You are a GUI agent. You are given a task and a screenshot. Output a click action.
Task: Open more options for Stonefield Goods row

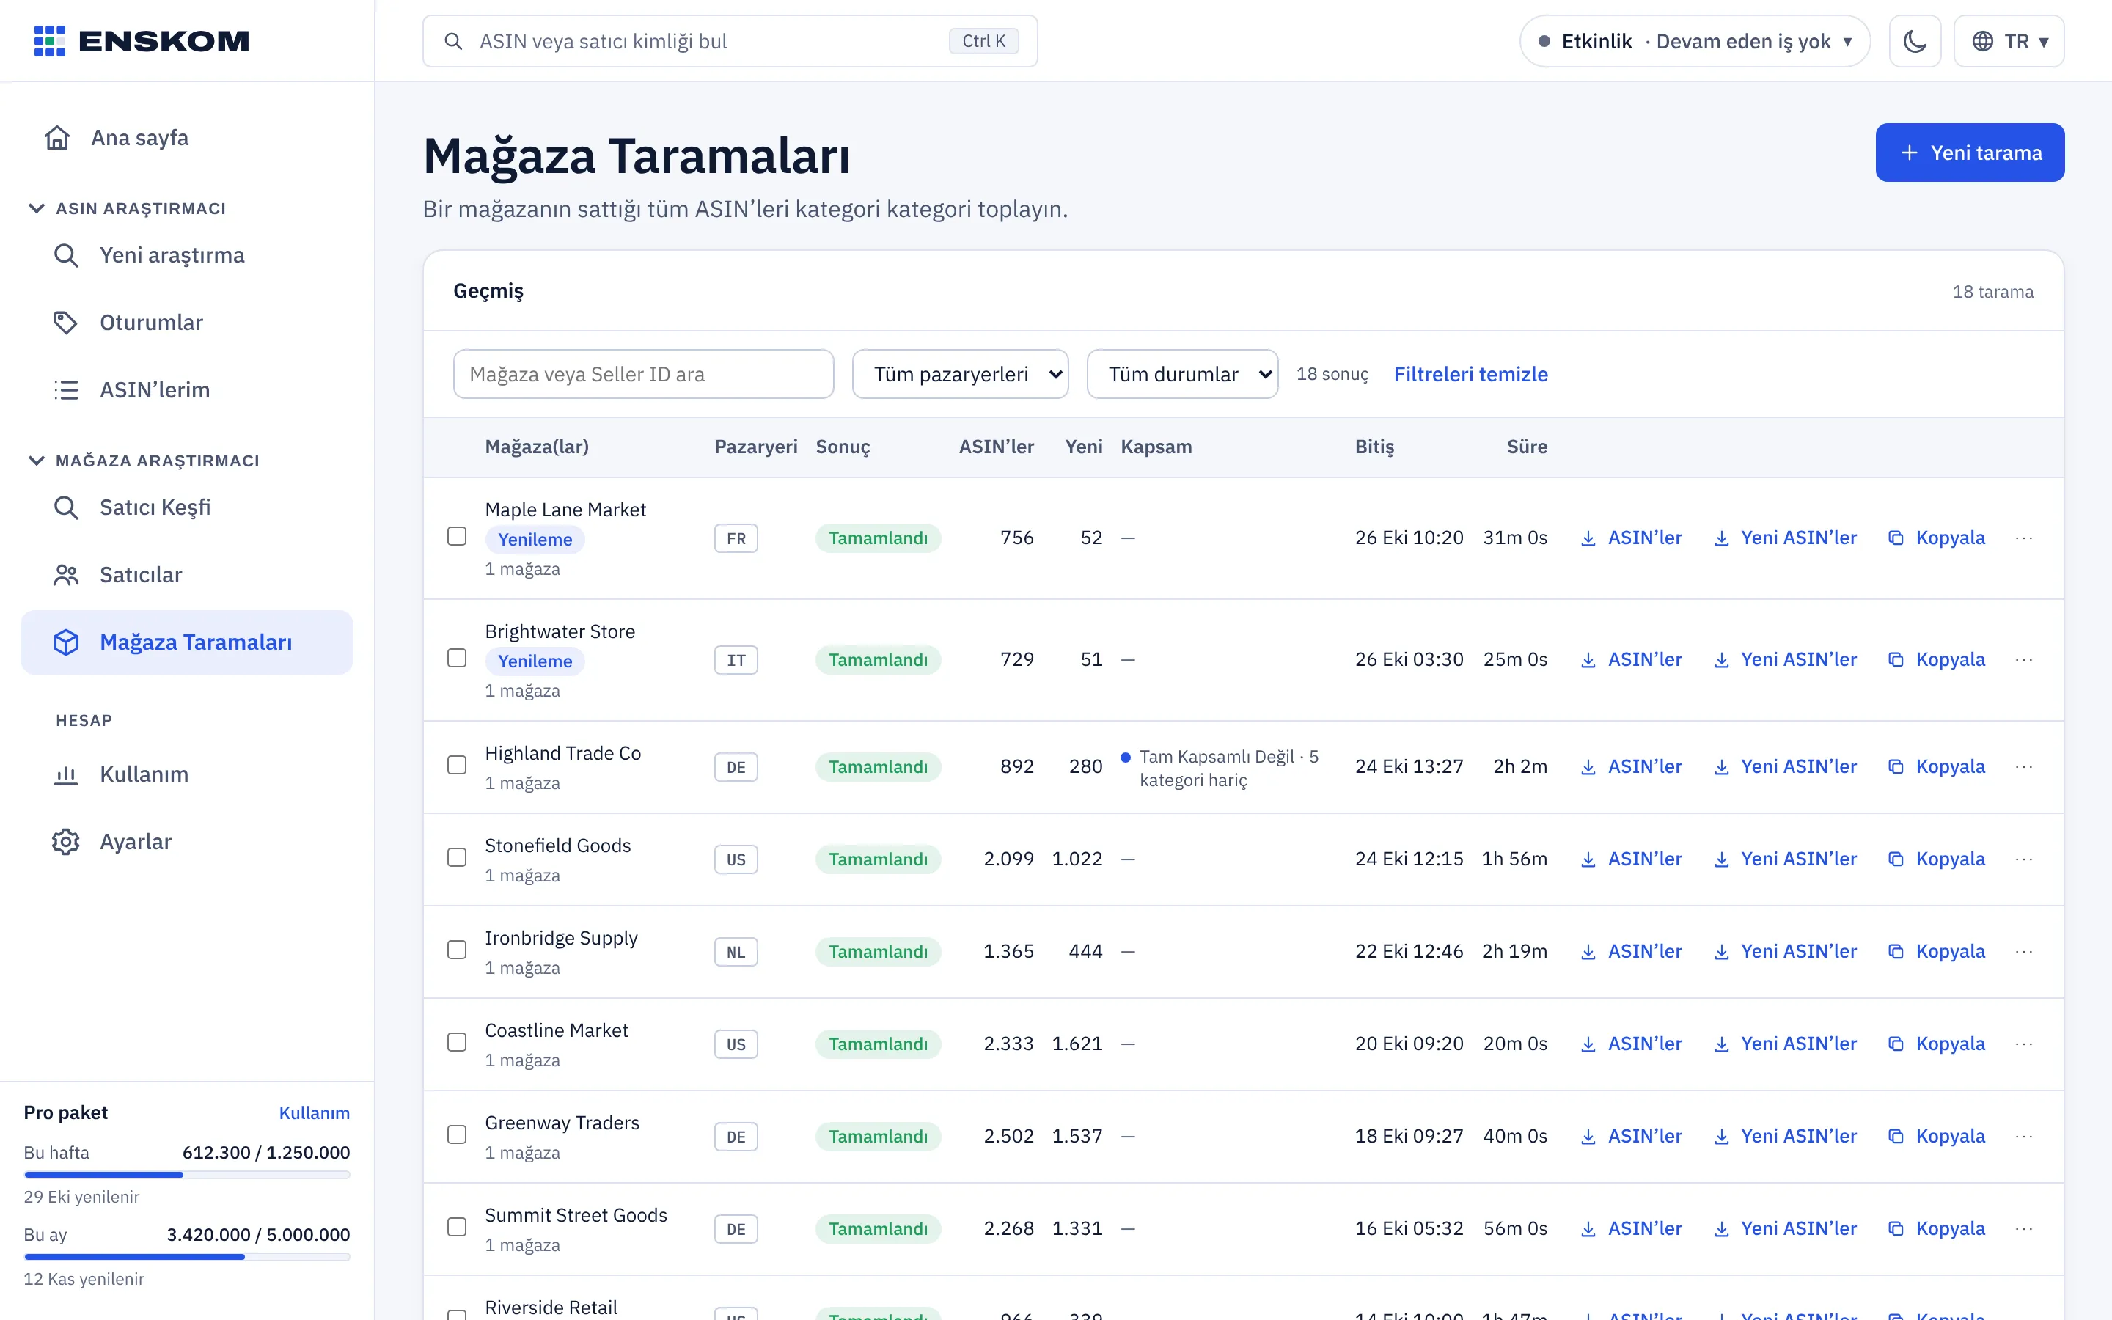click(2024, 859)
